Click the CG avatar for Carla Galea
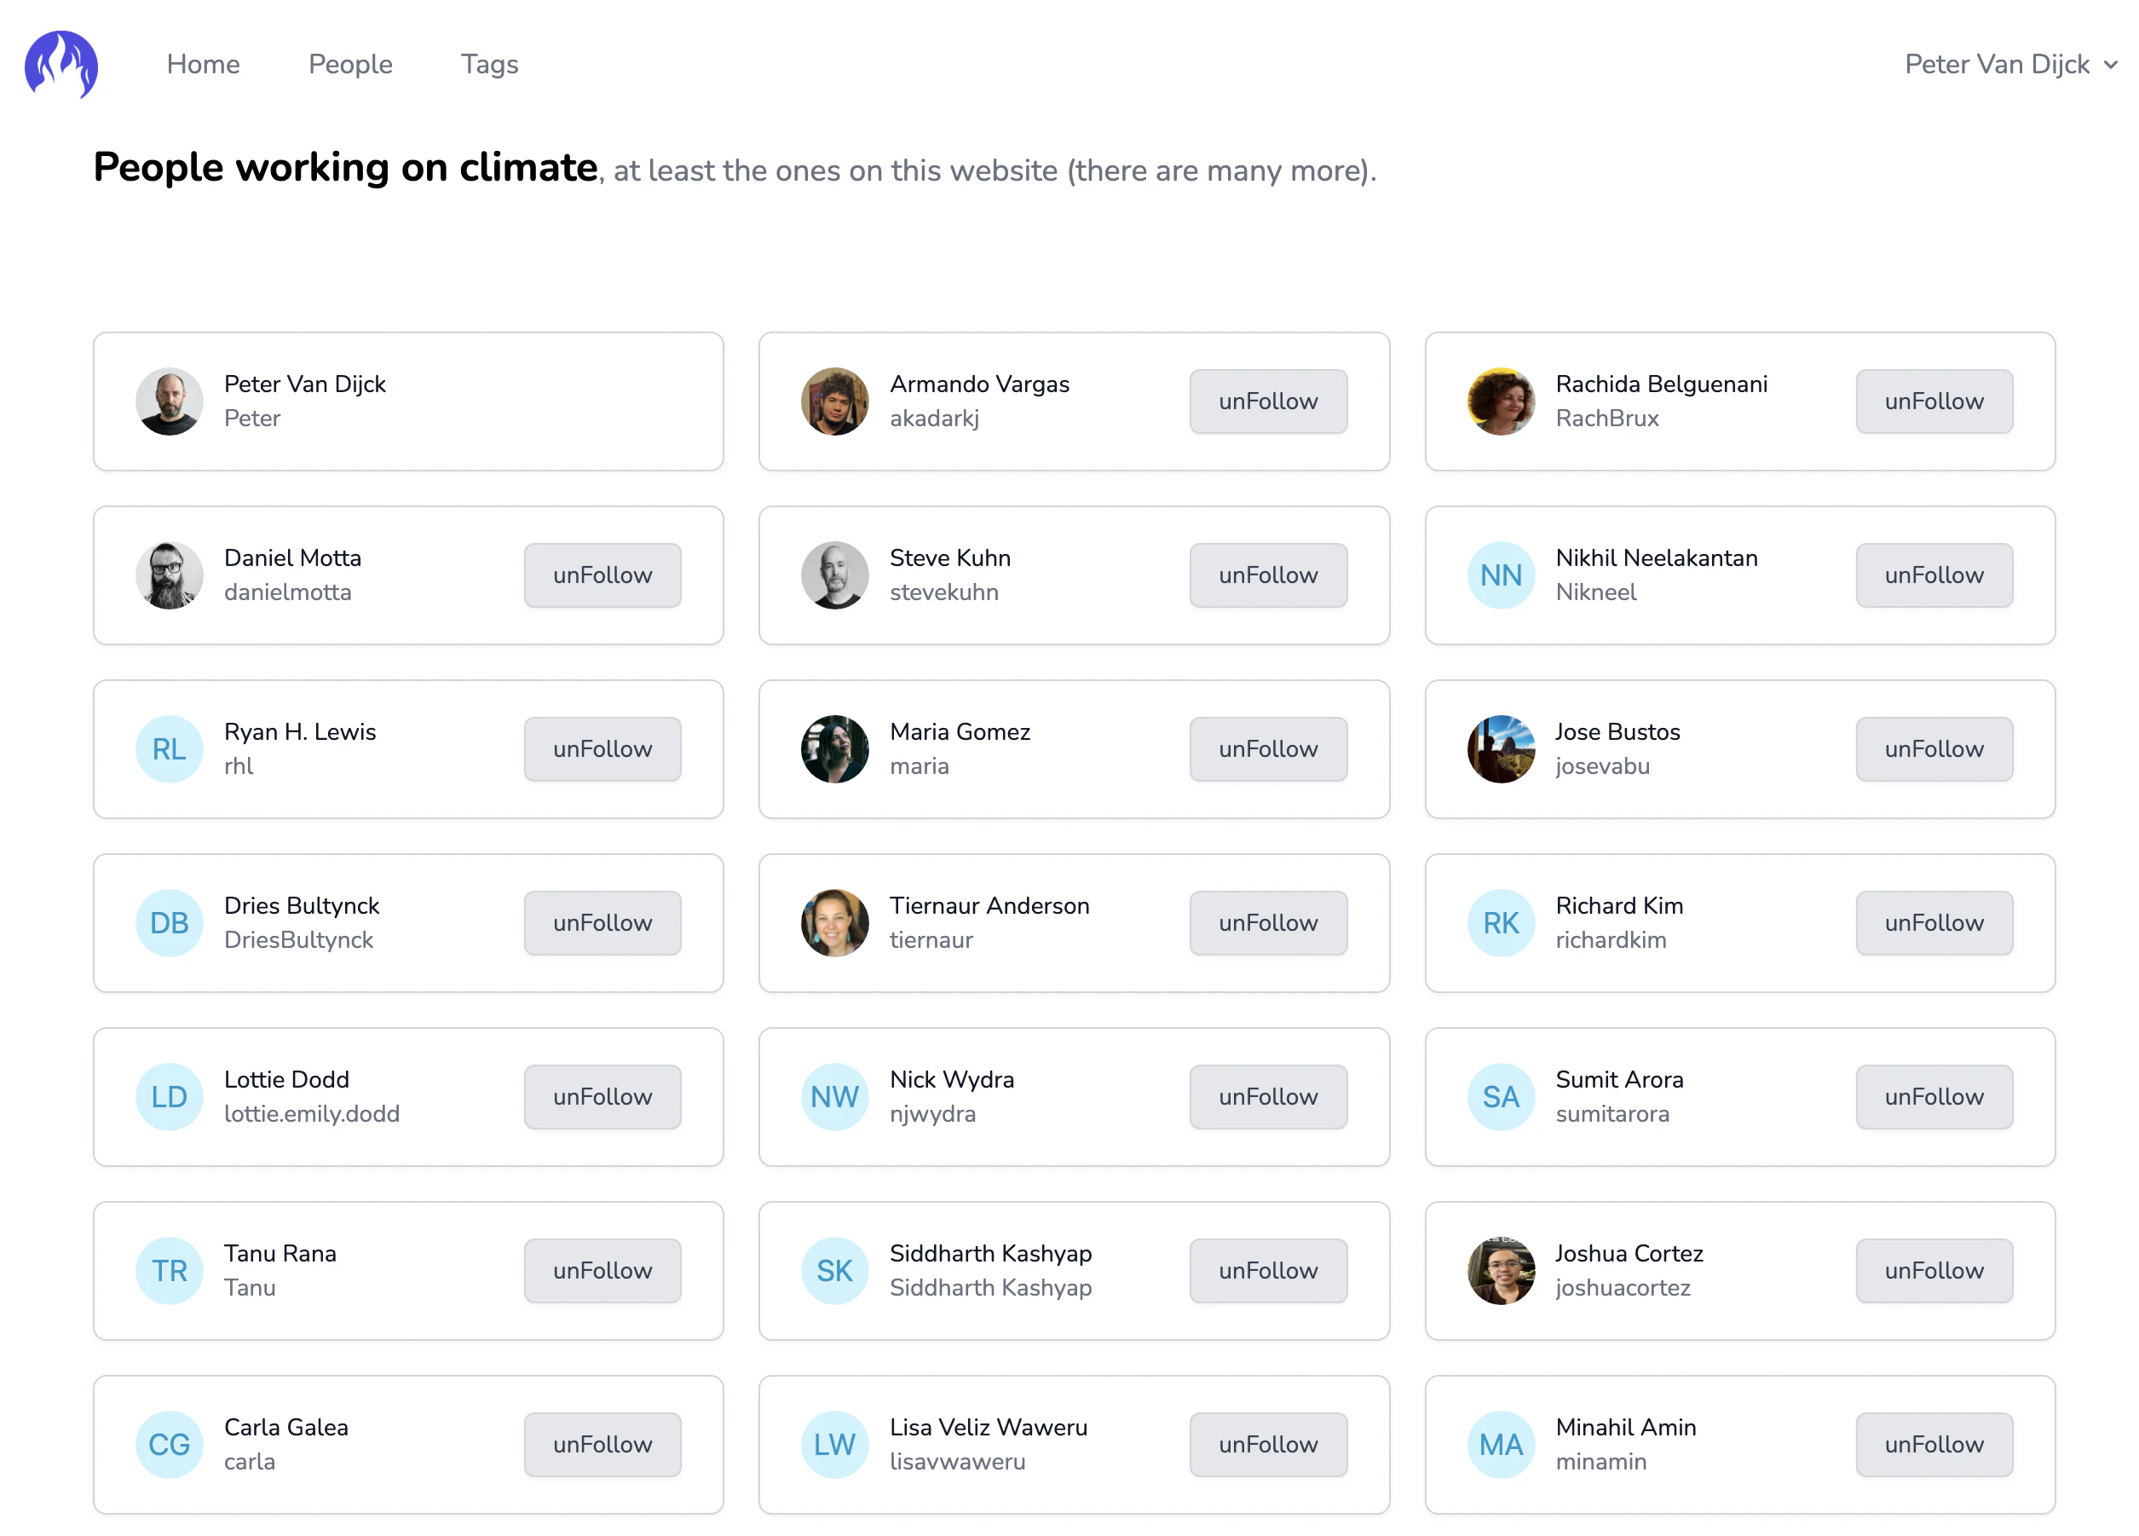2139x1536 pixels. [169, 1444]
